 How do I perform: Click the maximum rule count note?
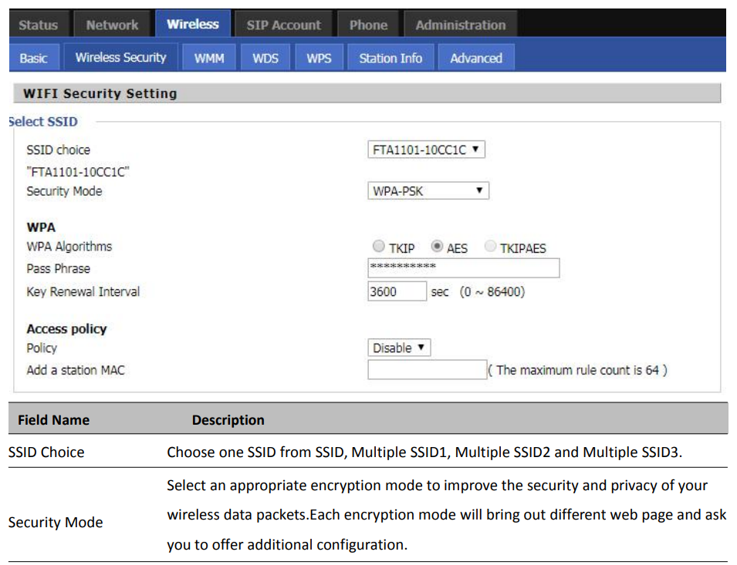click(x=578, y=370)
